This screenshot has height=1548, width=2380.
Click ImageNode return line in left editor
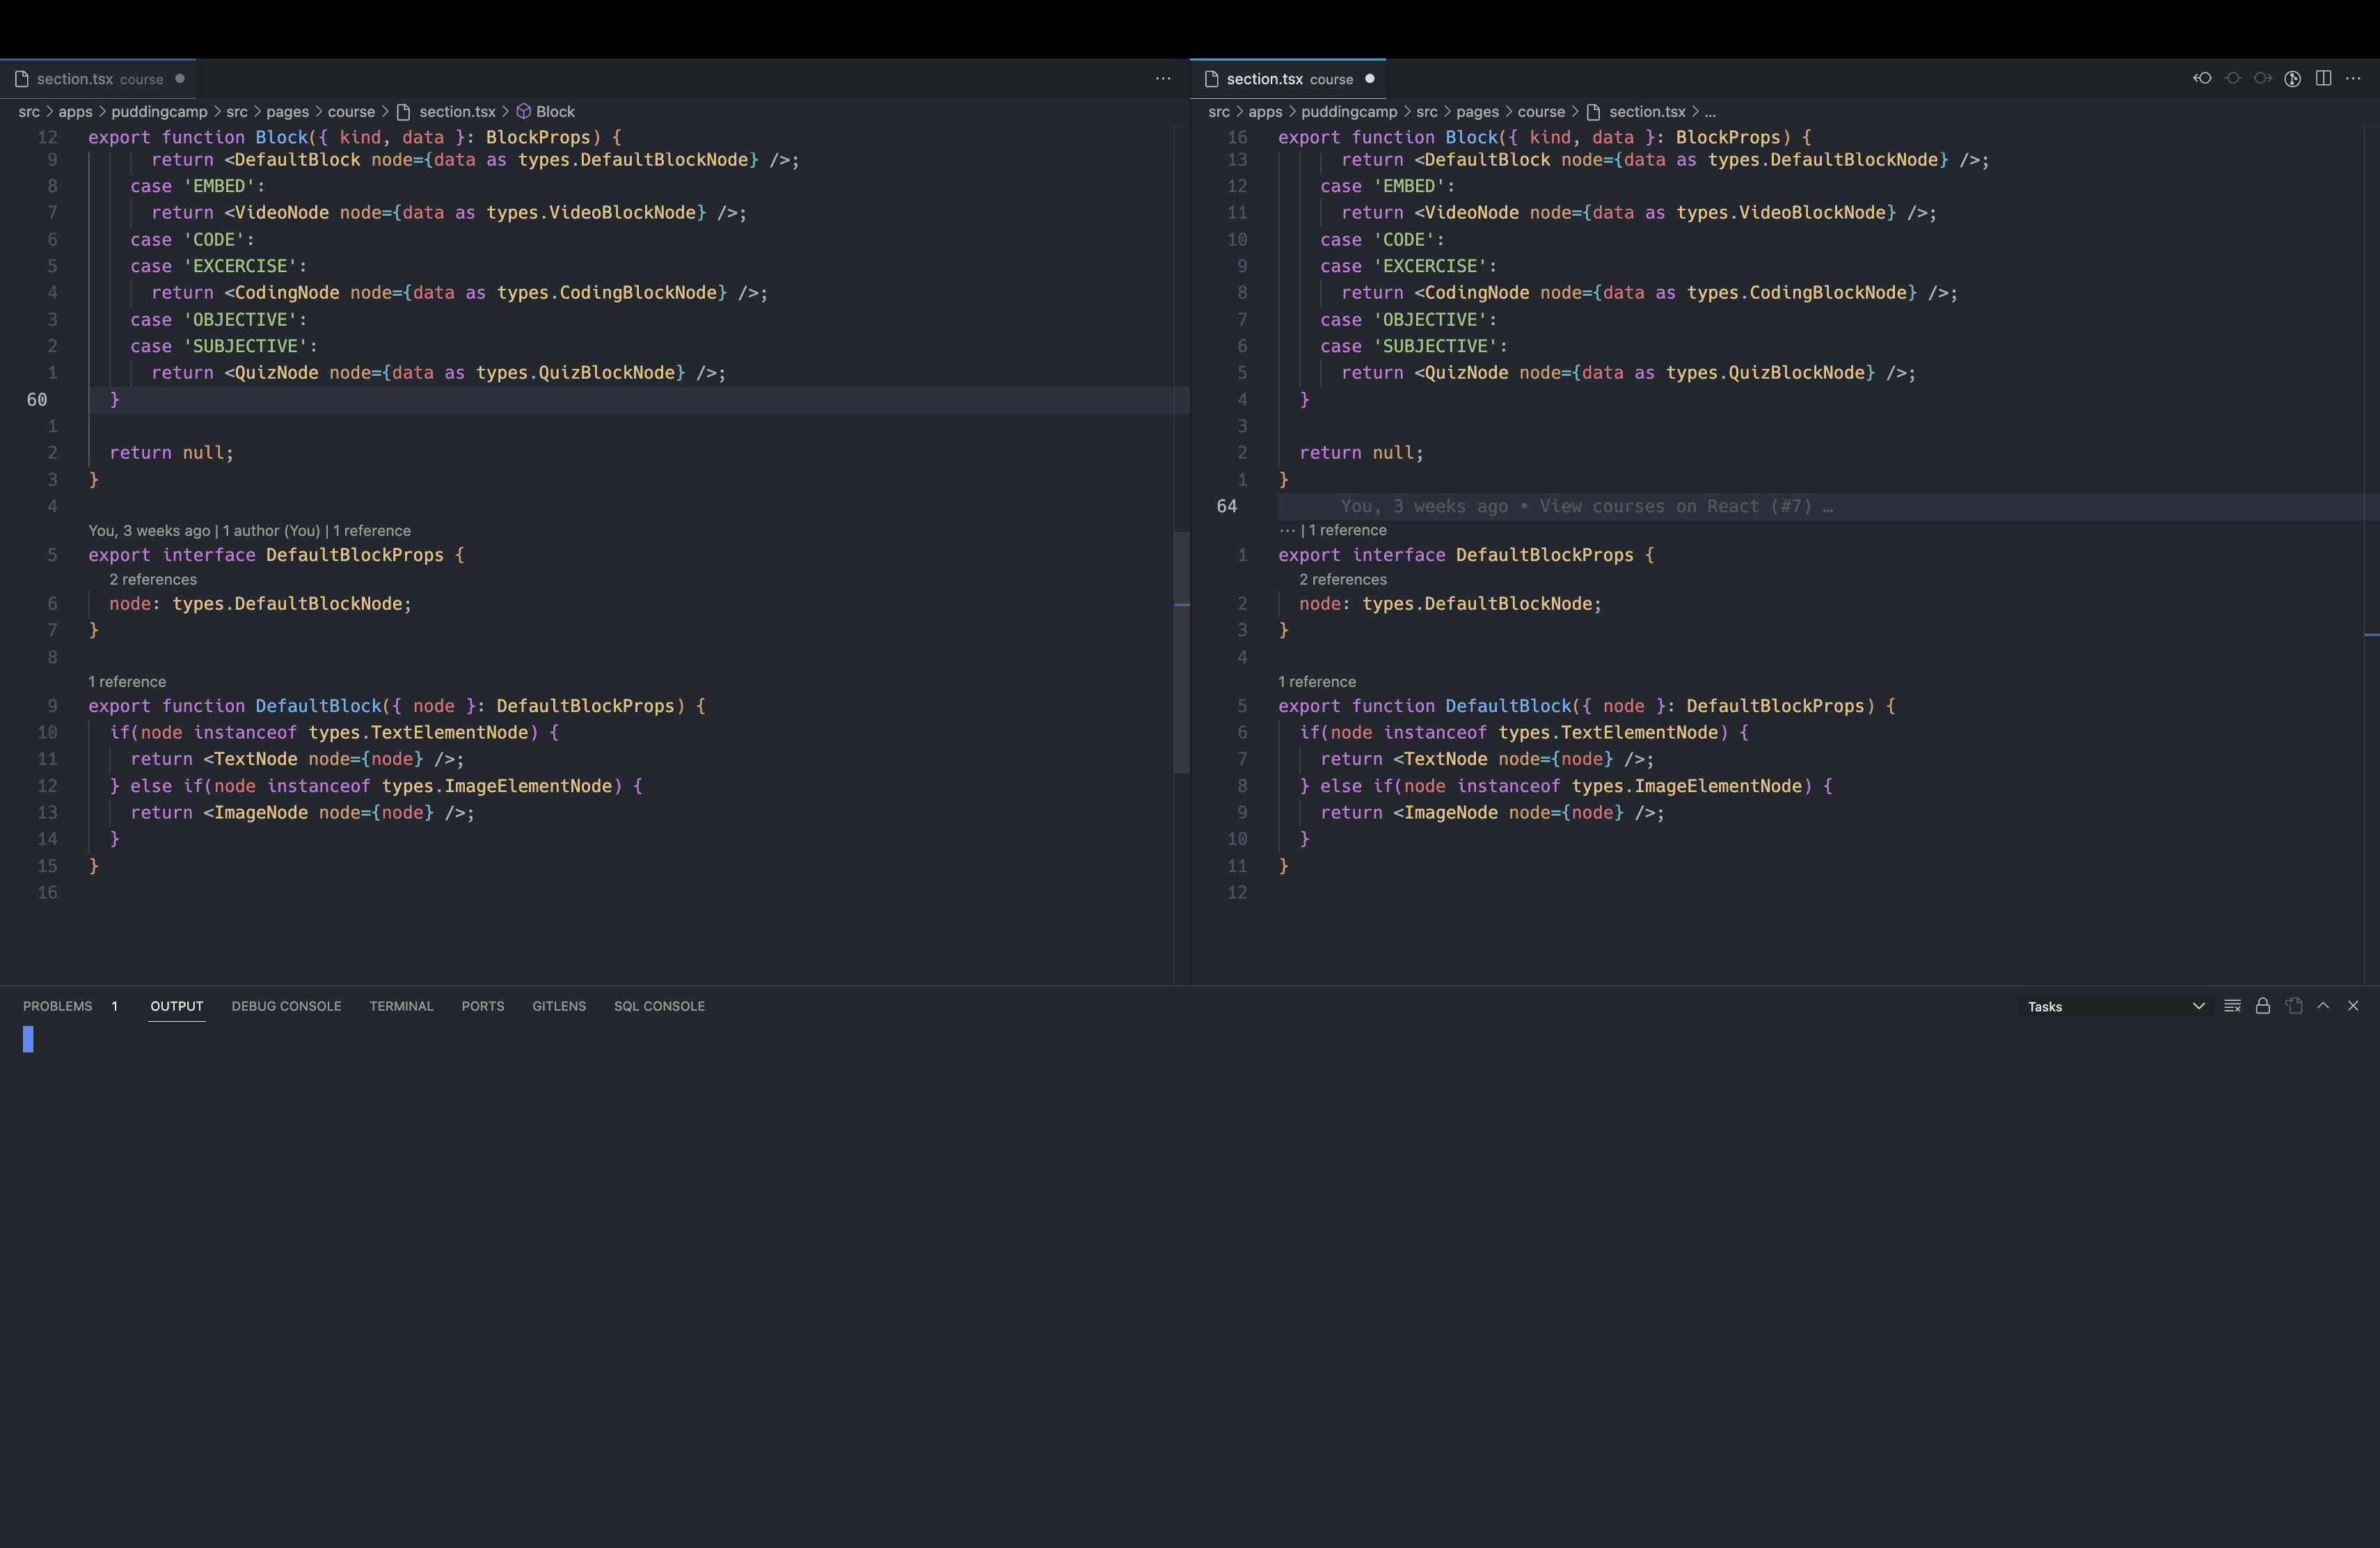(302, 813)
